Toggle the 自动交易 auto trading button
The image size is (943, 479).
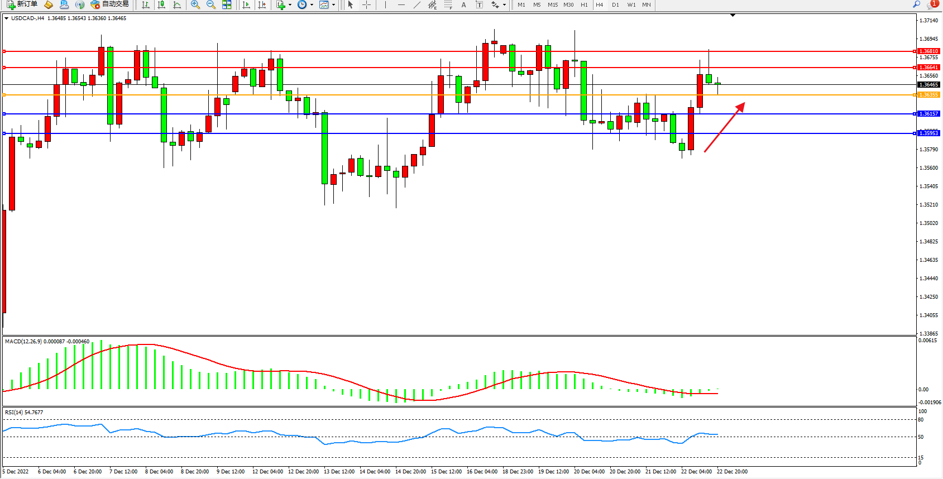coord(110,4)
